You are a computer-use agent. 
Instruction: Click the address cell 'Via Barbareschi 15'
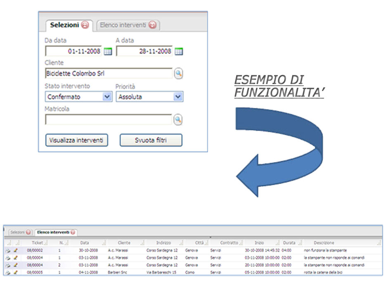tap(161, 272)
